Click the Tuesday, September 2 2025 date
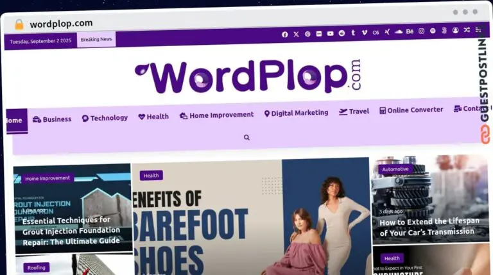 pos(40,41)
